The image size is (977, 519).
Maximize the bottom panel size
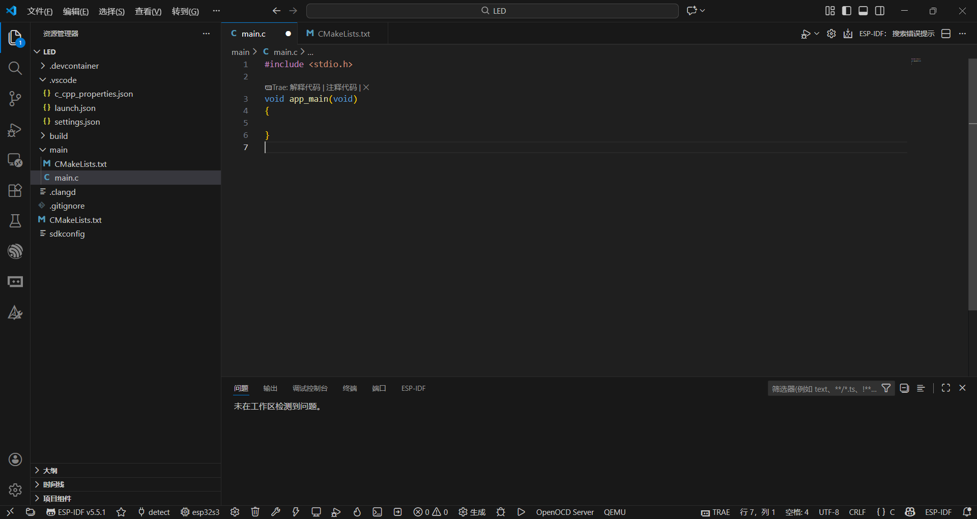click(x=946, y=388)
